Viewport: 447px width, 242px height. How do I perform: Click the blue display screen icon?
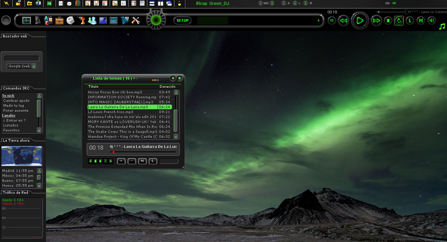tap(103, 20)
